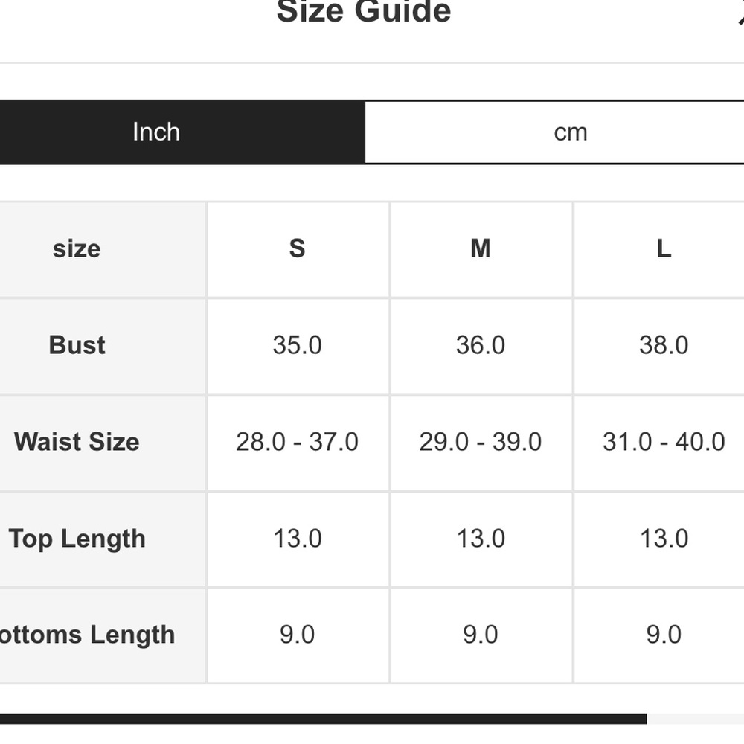Click the 36.0 bust value for M
This screenshot has height=744, width=744.
481,345
